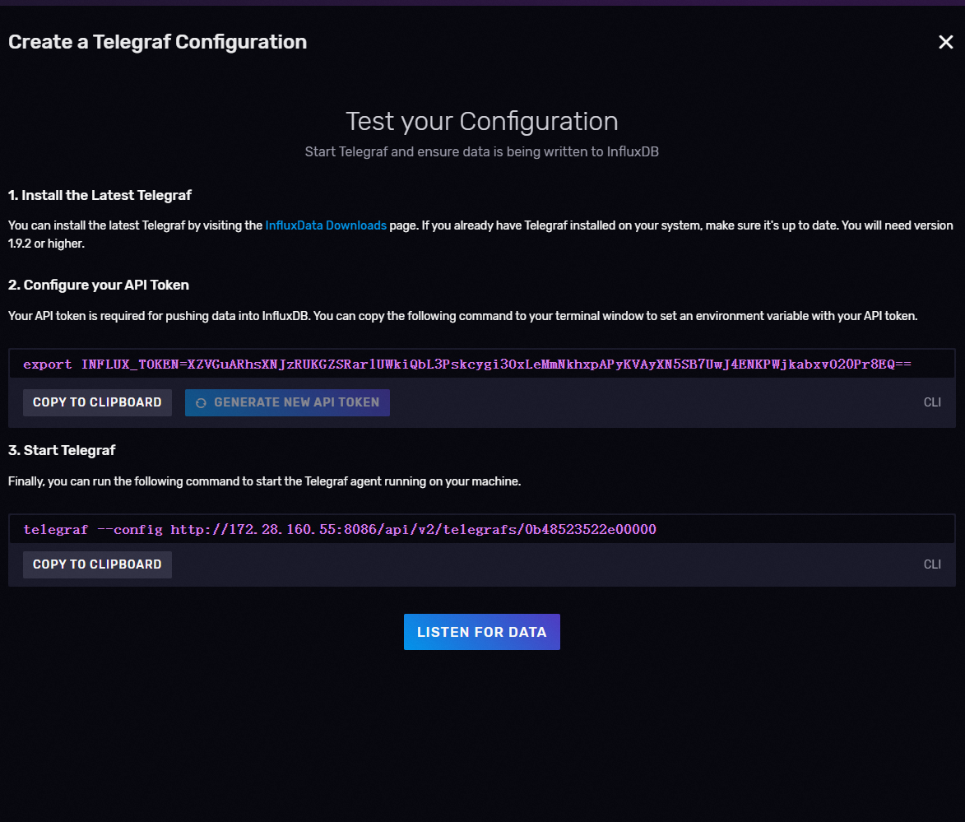Click the 'Create a Telegraf Configuration' header text

pyautogui.click(x=158, y=42)
